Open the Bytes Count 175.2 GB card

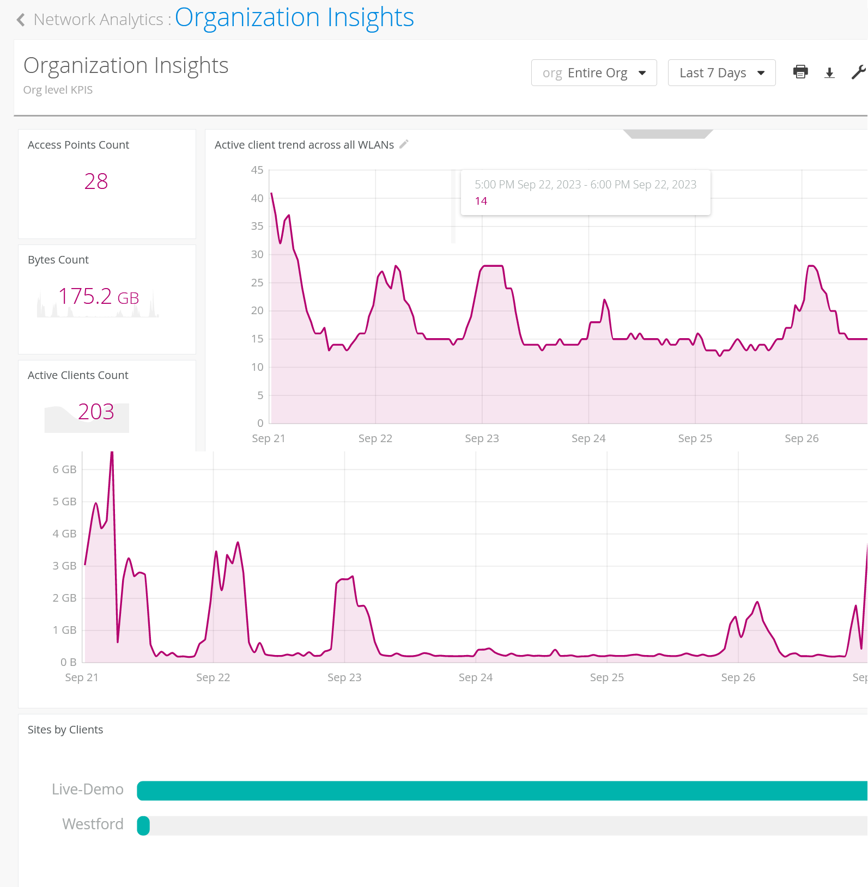99,297
